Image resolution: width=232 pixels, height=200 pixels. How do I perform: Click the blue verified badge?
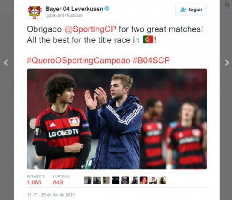click(x=107, y=9)
